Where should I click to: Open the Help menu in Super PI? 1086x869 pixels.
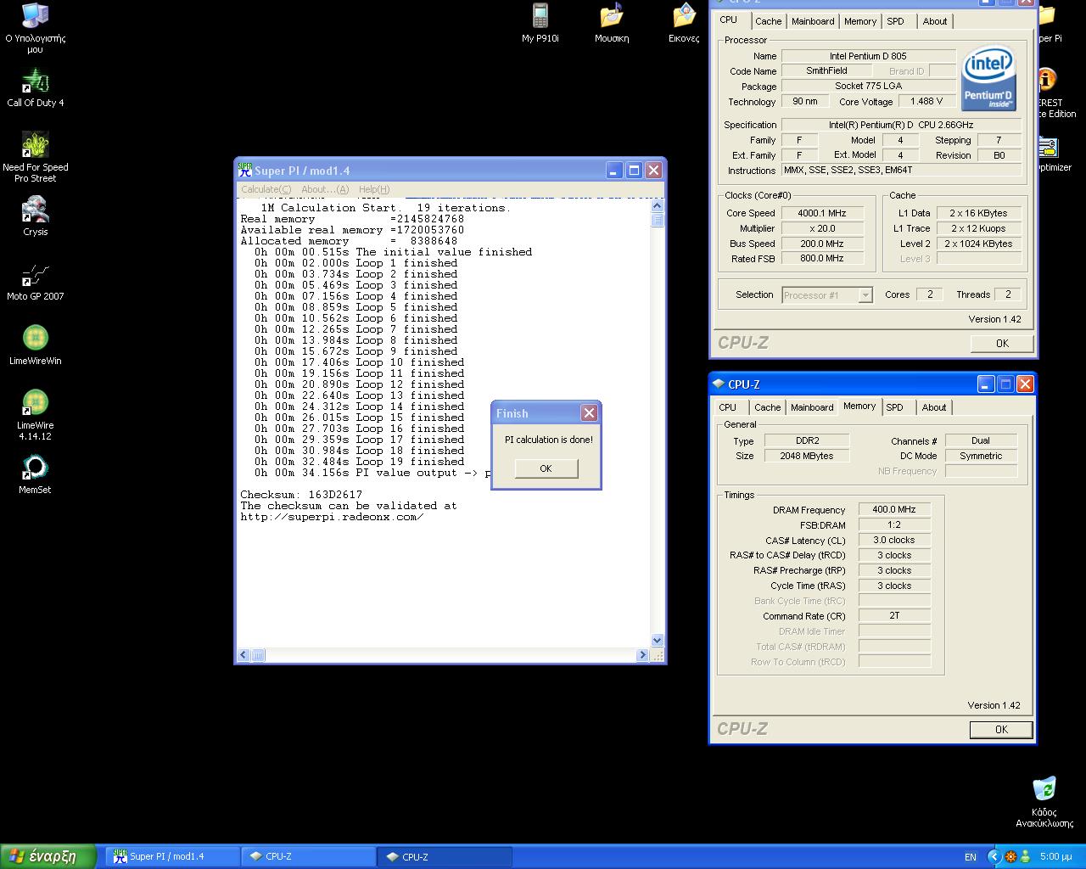tap(374, 189)
